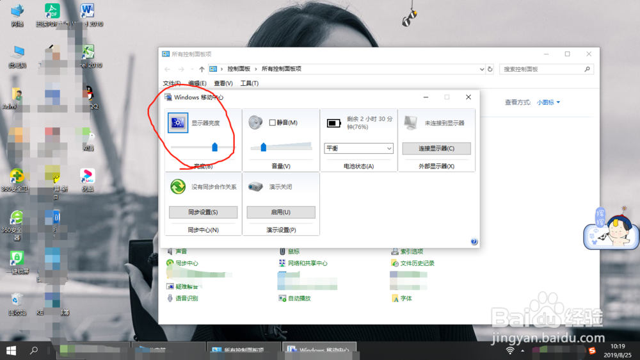
Task: Click the speaker volume icon in Mobility Center
Action: click(255, 122)
